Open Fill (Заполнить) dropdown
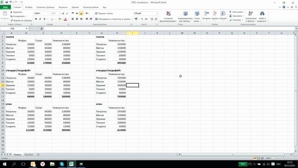Viewport: 298px width, 168px height. coord(237,16)
